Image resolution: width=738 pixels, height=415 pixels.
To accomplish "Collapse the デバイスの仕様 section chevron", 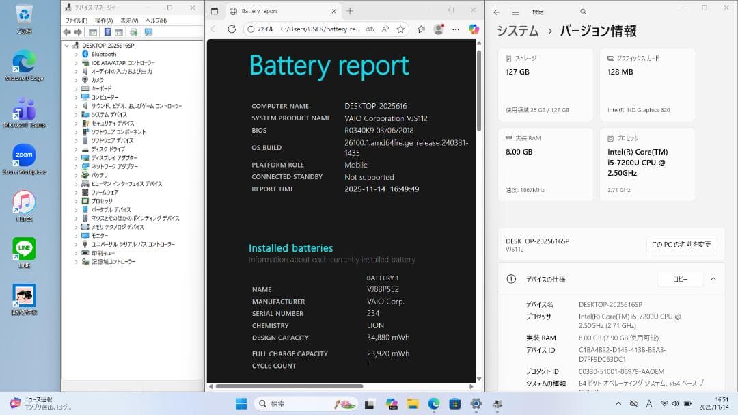I will 713,279.
